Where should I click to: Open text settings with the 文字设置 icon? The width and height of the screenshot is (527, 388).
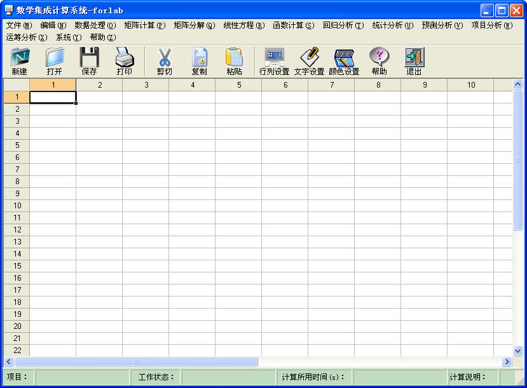point(311,60)
